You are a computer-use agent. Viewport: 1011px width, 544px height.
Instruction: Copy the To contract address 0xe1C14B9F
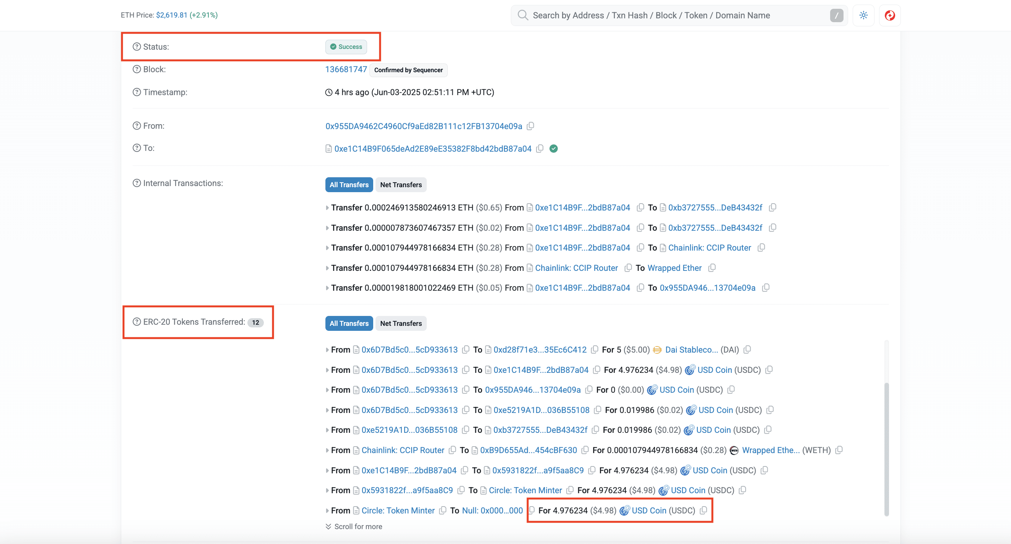click(540, 149)
